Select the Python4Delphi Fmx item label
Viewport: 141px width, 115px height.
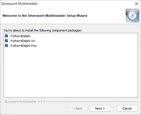point(24,46)
